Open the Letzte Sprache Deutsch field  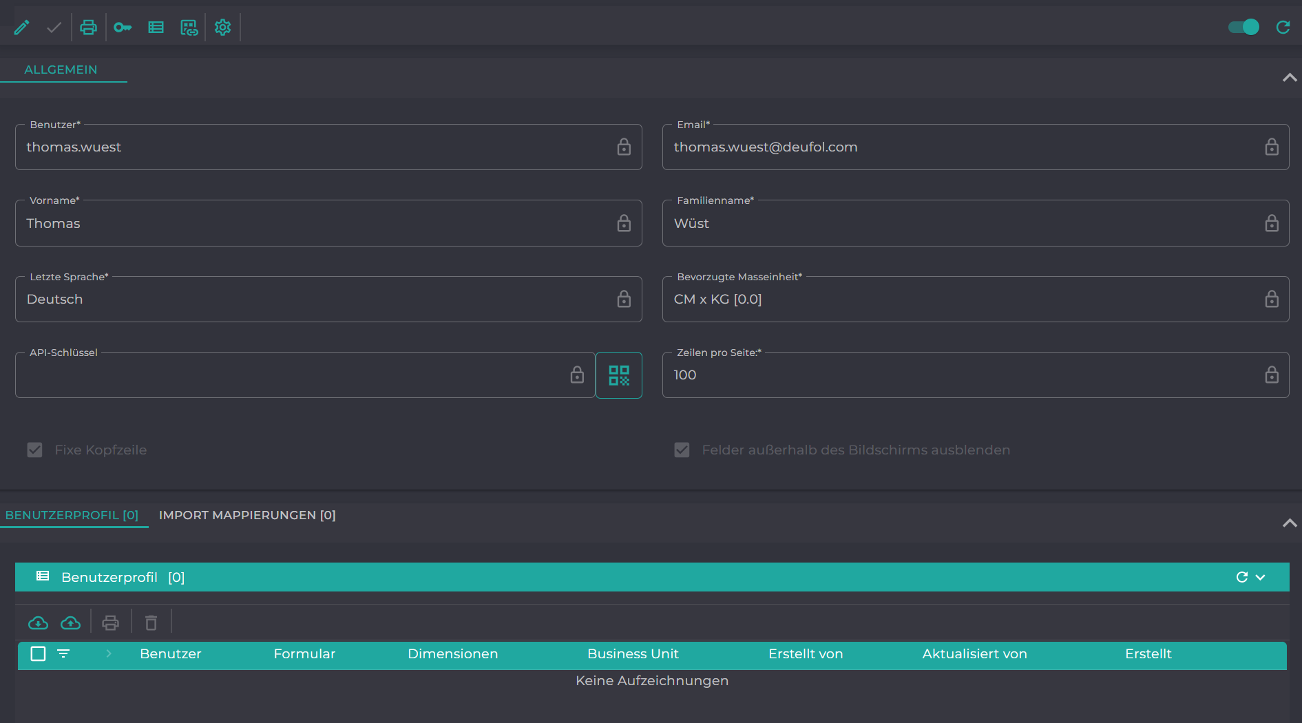pos(328,299)
